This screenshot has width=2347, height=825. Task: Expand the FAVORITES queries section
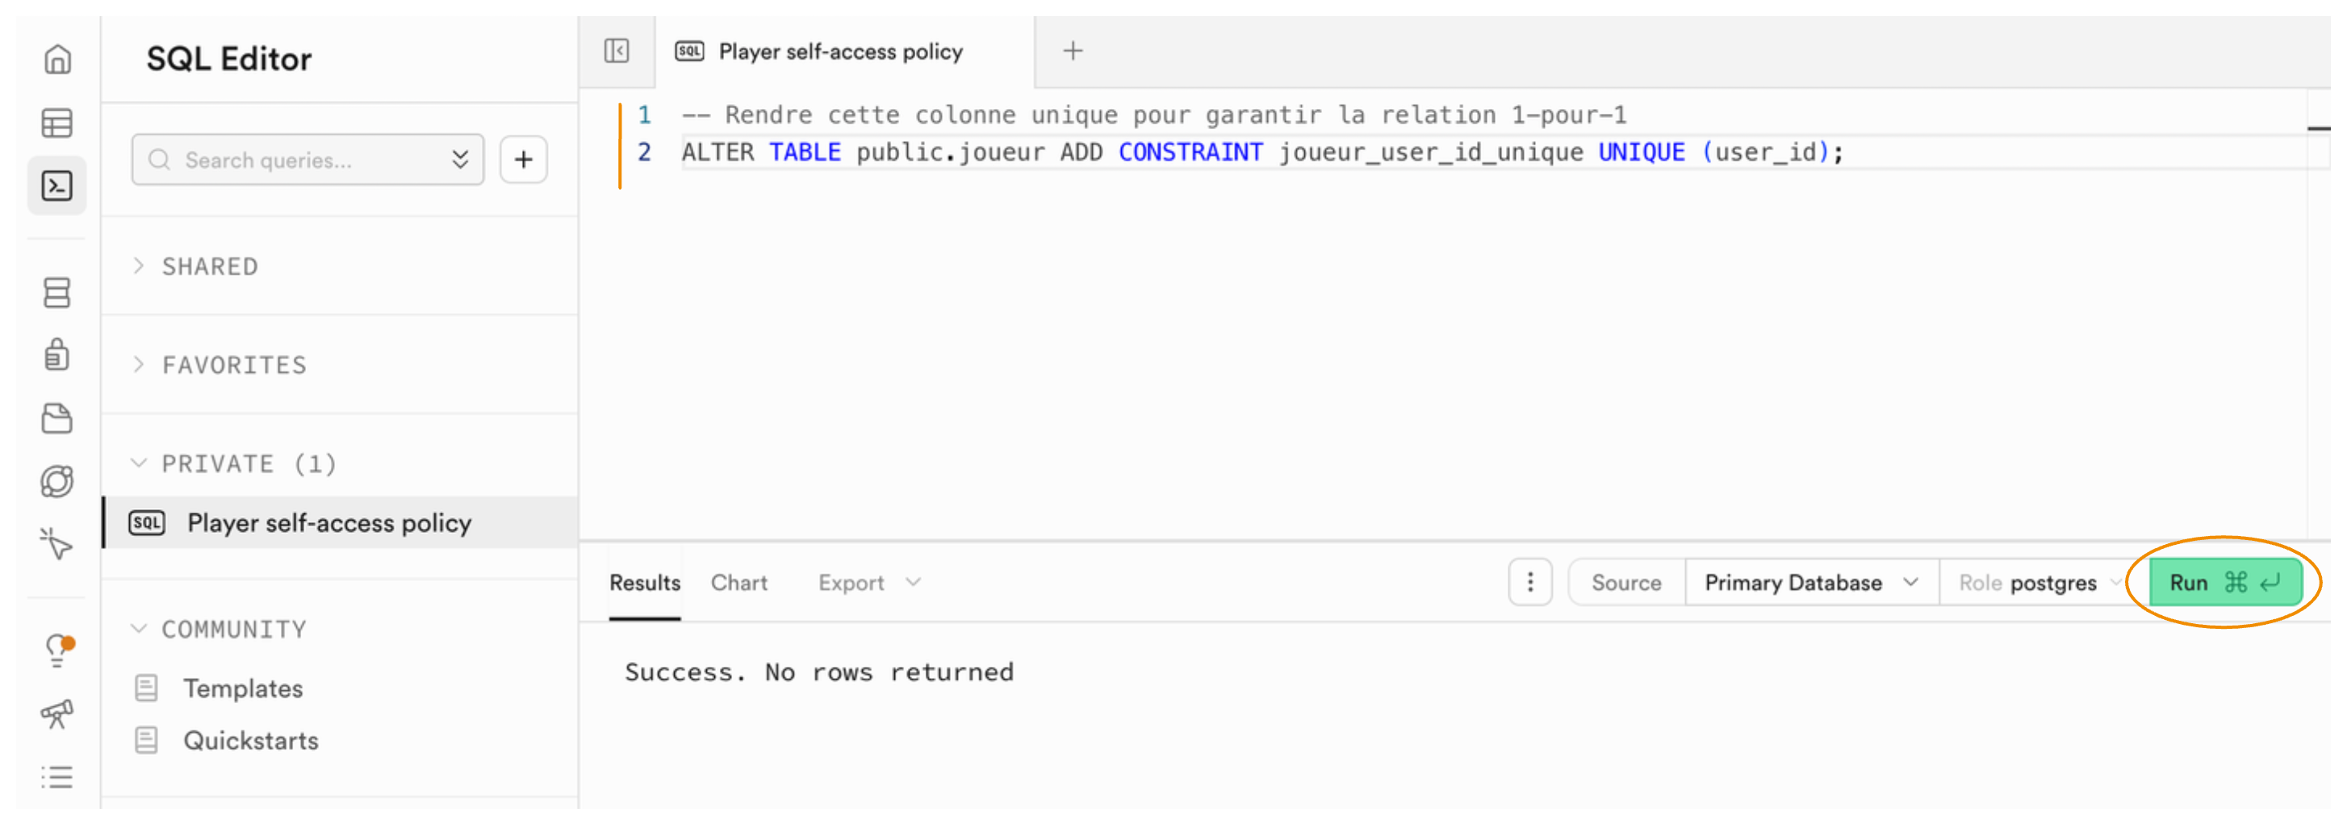pyautogui.click(x=233, y=365)
